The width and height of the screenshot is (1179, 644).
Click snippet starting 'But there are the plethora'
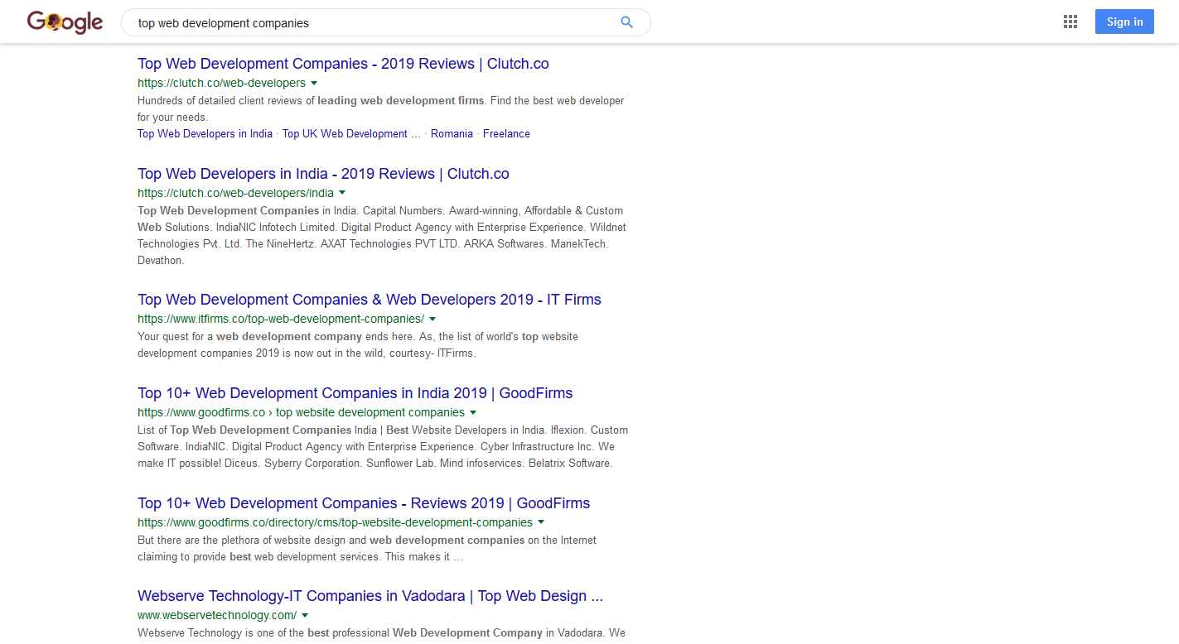367,548
